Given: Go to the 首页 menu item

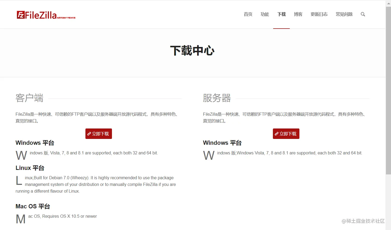Looking at the screenshot, I should tap(248, 14).
